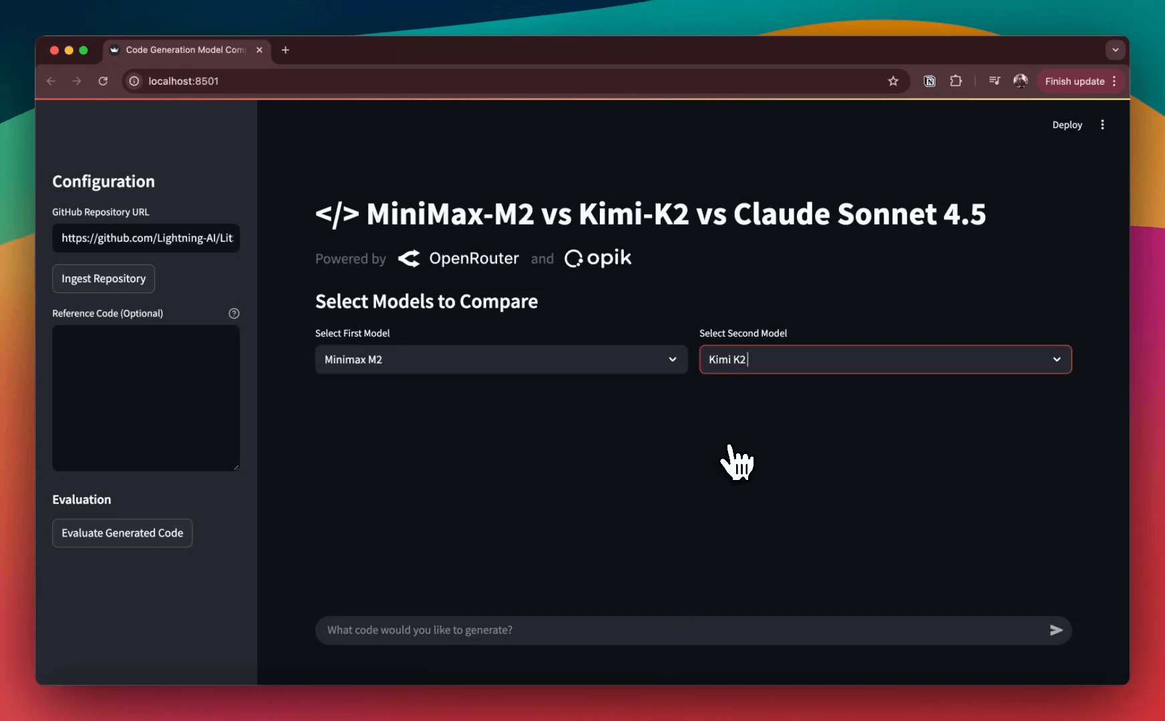Image resolution: width=1165 pixels, height=721 pixels.
Task: Click the GitHub Repository URL label
Action: [101, 212]
